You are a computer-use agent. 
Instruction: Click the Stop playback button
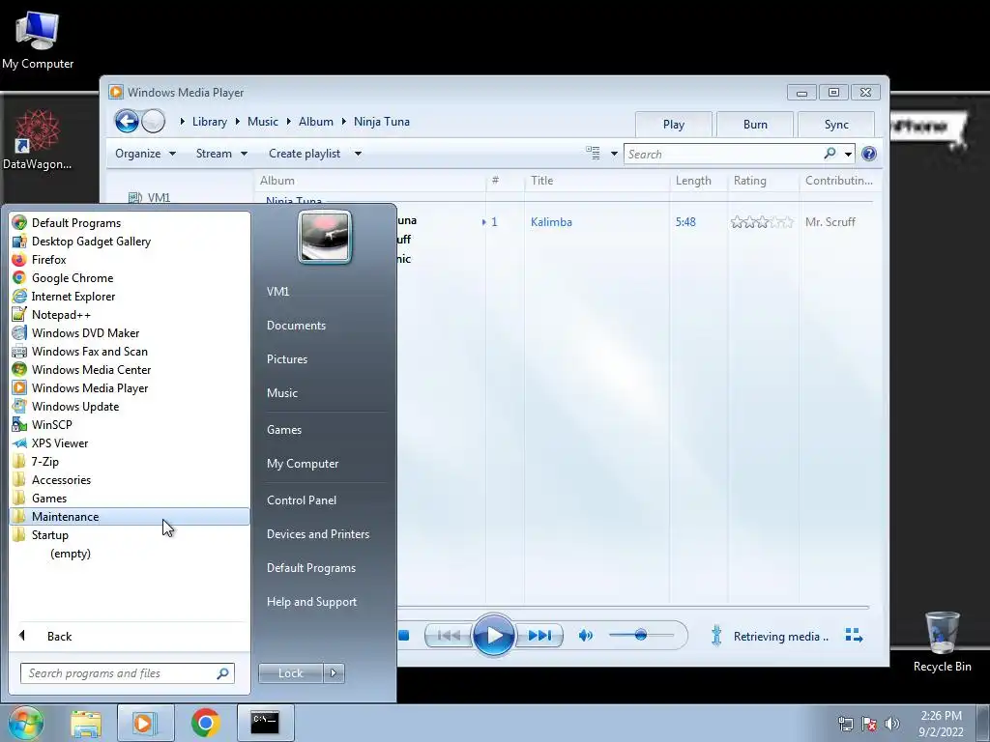point(404,636)
